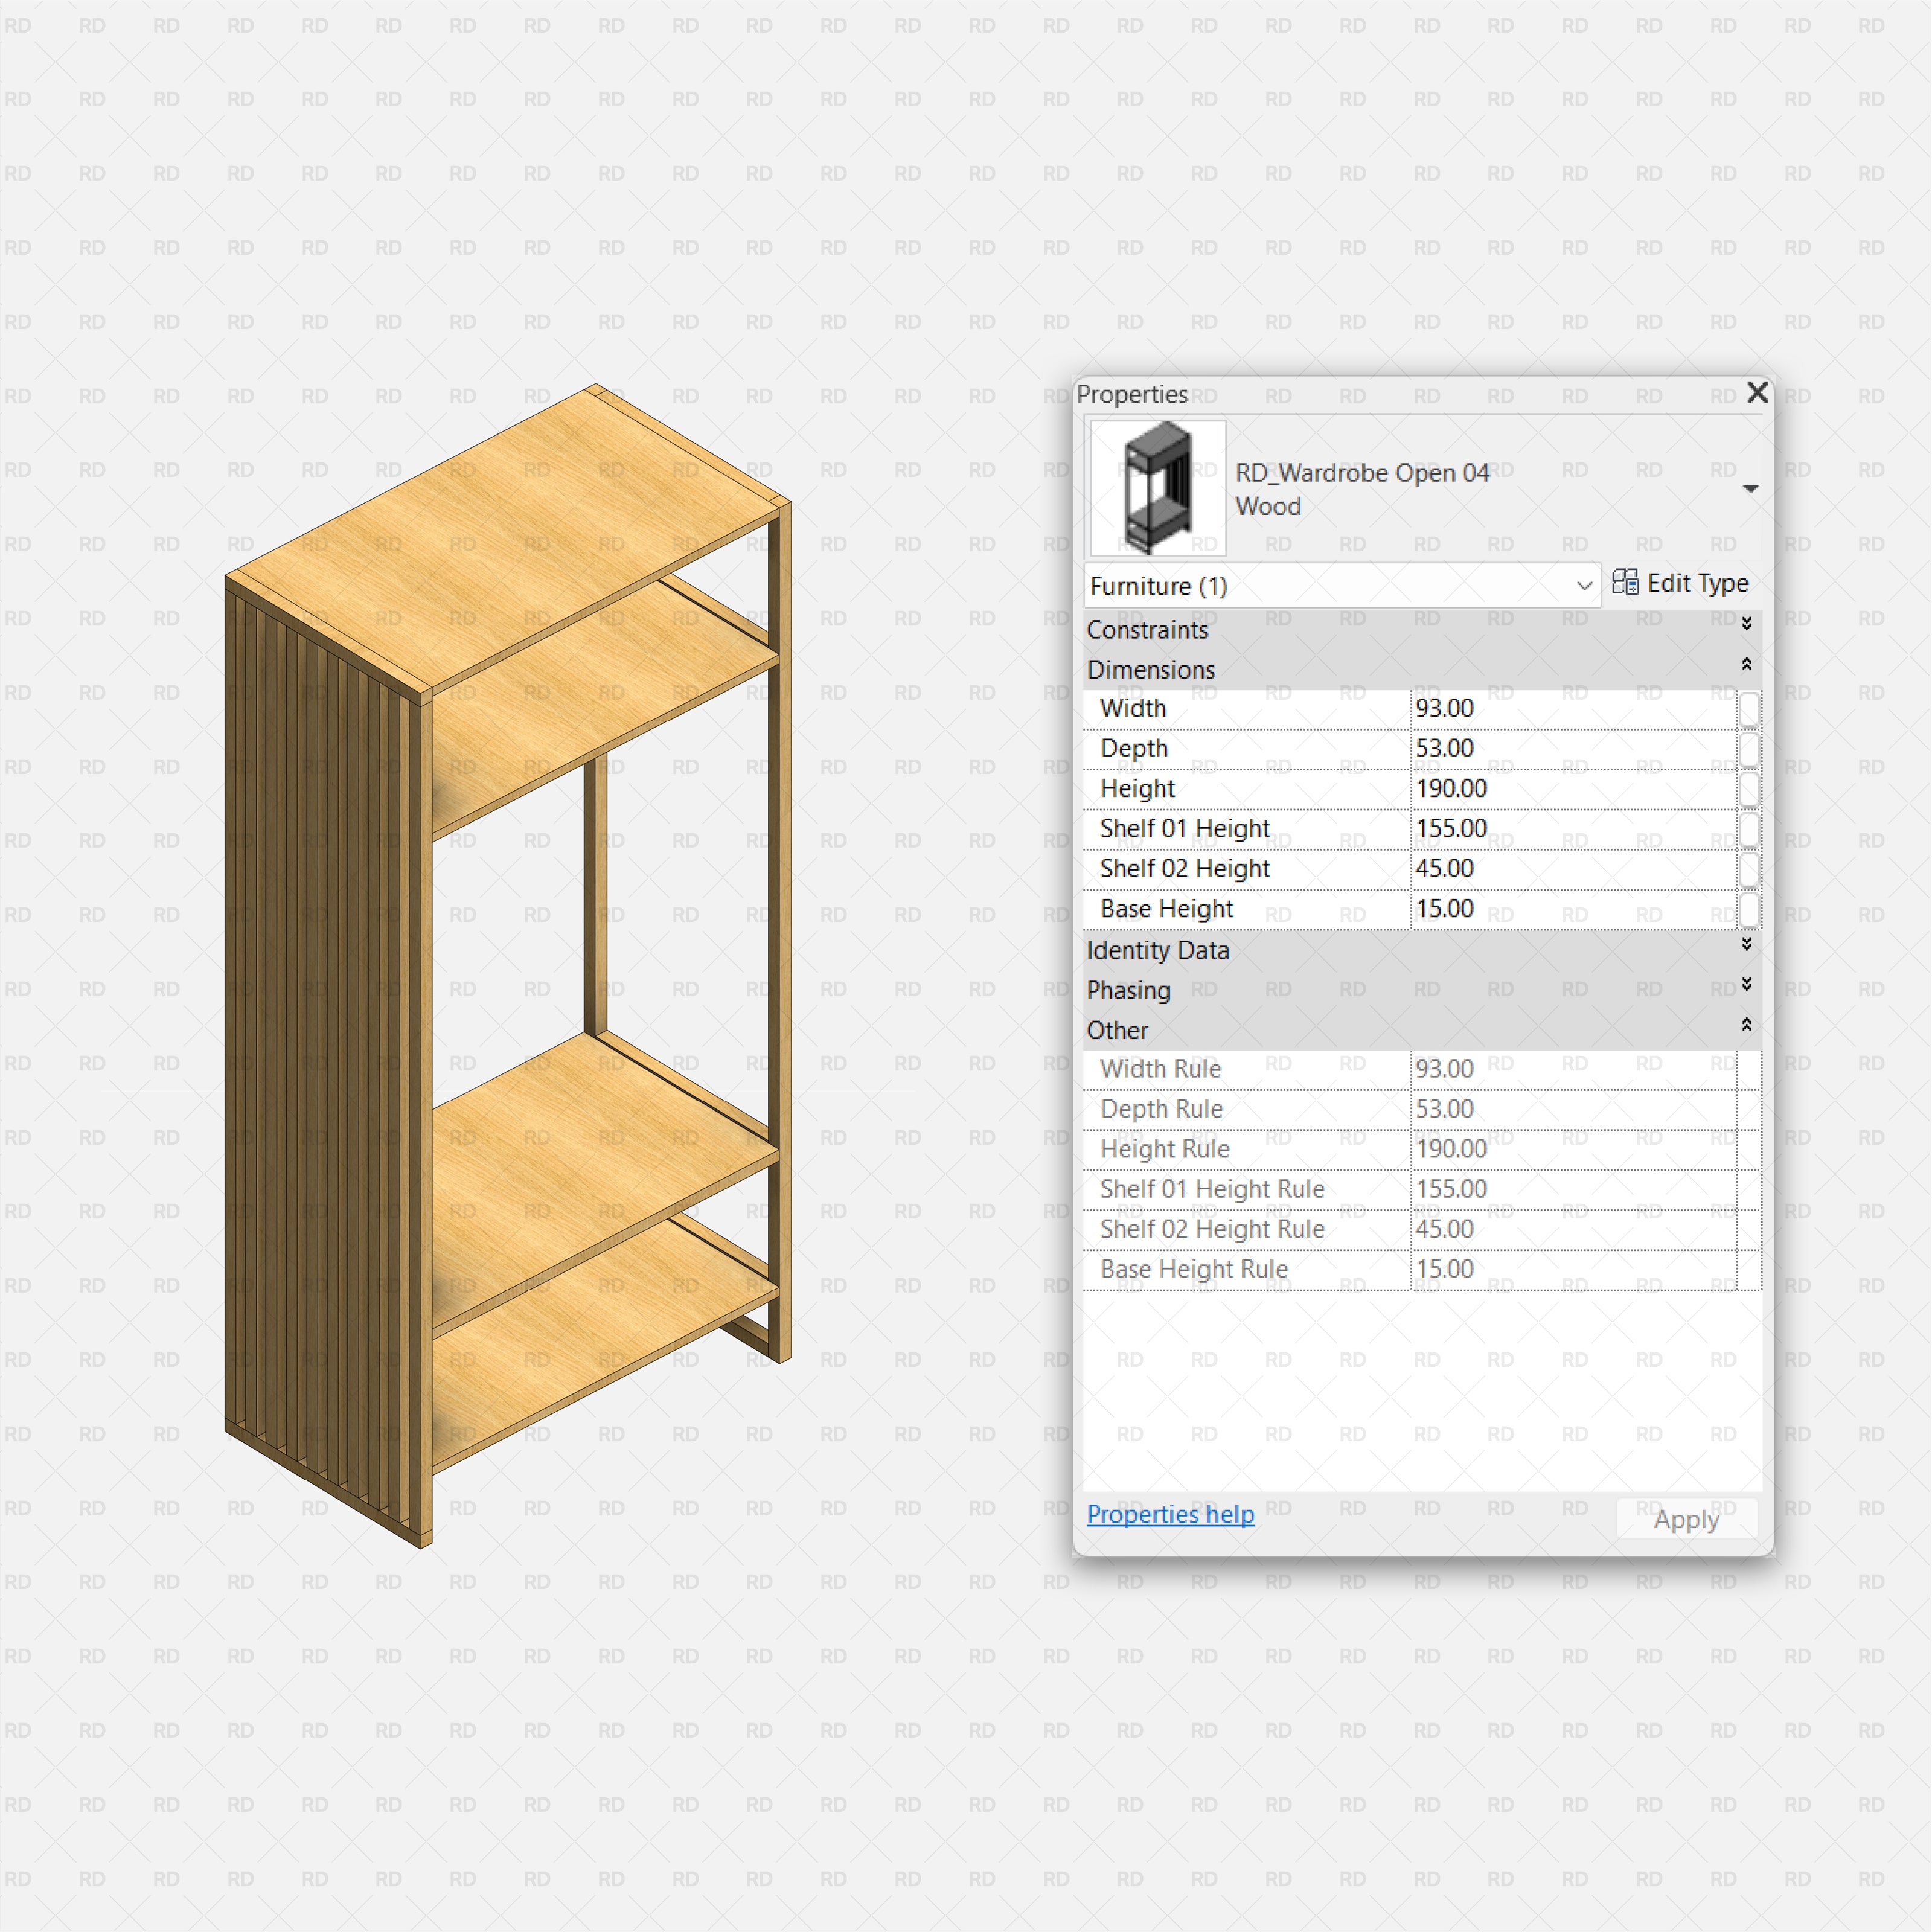
Task: Expand the Phasing section
Action: (1747, 984)
